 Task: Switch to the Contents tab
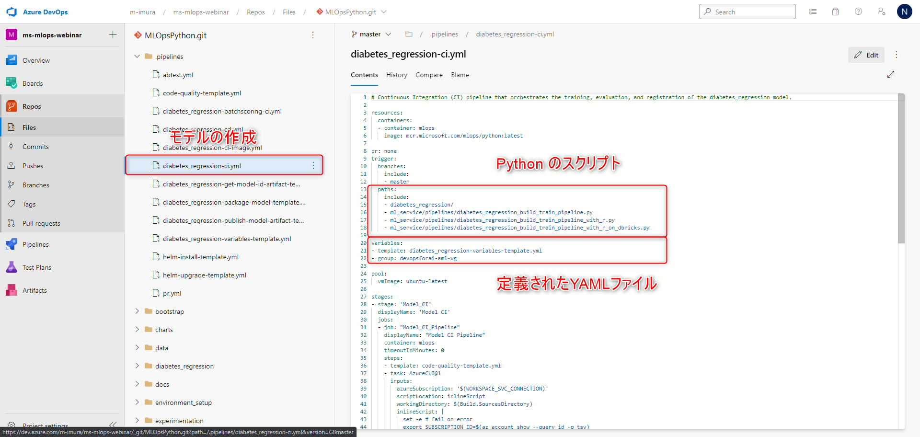coord(364,75)
